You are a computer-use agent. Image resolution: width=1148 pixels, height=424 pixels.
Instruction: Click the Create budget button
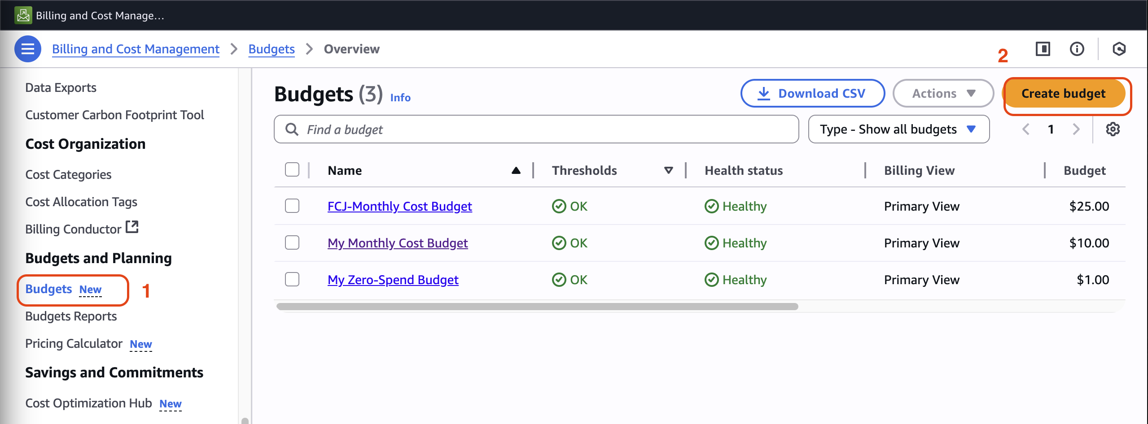[1063, 93]
